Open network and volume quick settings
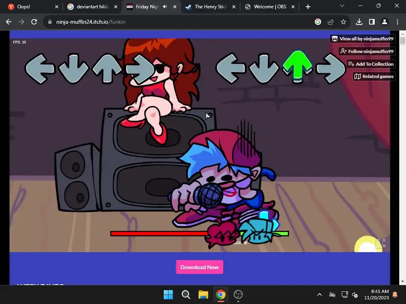Screen dimensions: 406x304 [350, 294]
